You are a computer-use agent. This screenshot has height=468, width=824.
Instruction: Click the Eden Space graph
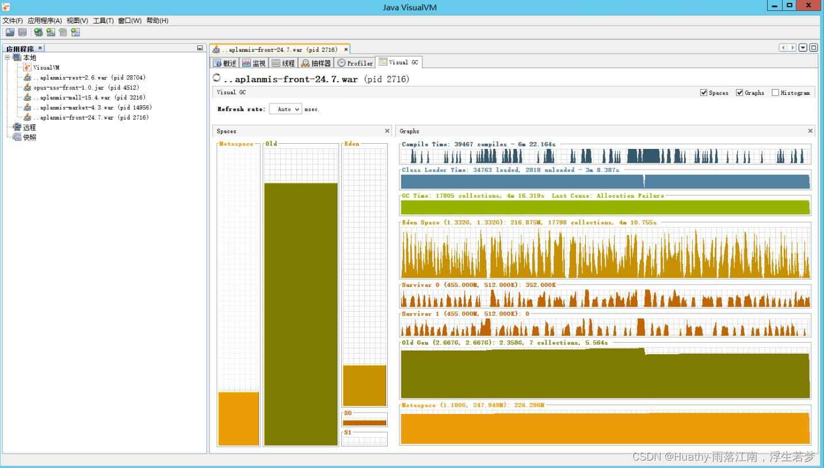pos(605,254)
